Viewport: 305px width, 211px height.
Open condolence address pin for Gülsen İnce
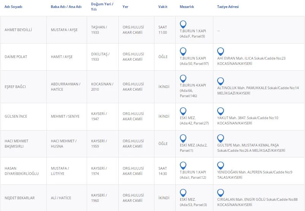[220, 111]
